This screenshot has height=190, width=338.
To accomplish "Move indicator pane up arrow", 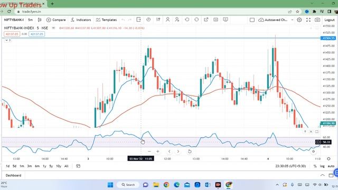I will [x=305, y=131].
